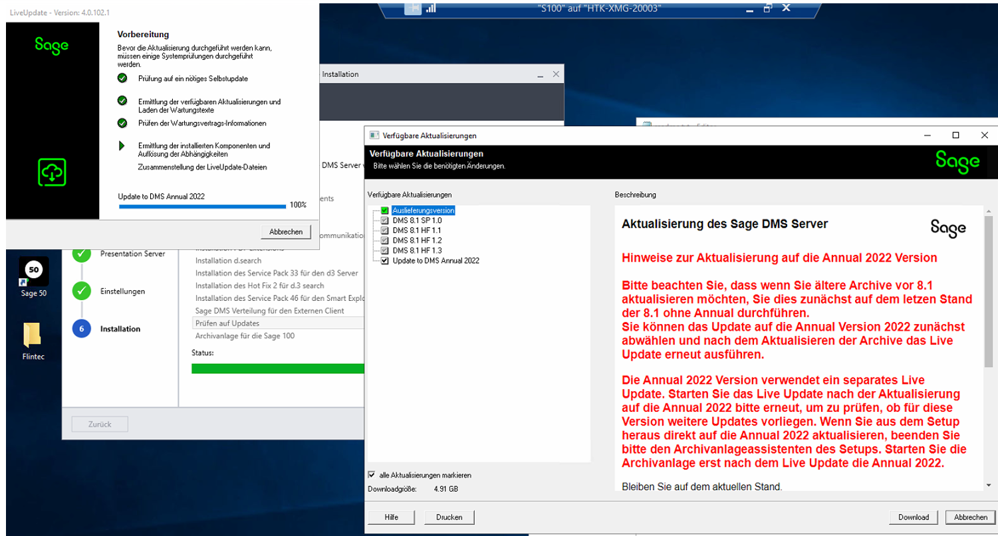Click the blue step 6 Installation circle
Viewport: 998px width, 536px height.
point(81,329)
